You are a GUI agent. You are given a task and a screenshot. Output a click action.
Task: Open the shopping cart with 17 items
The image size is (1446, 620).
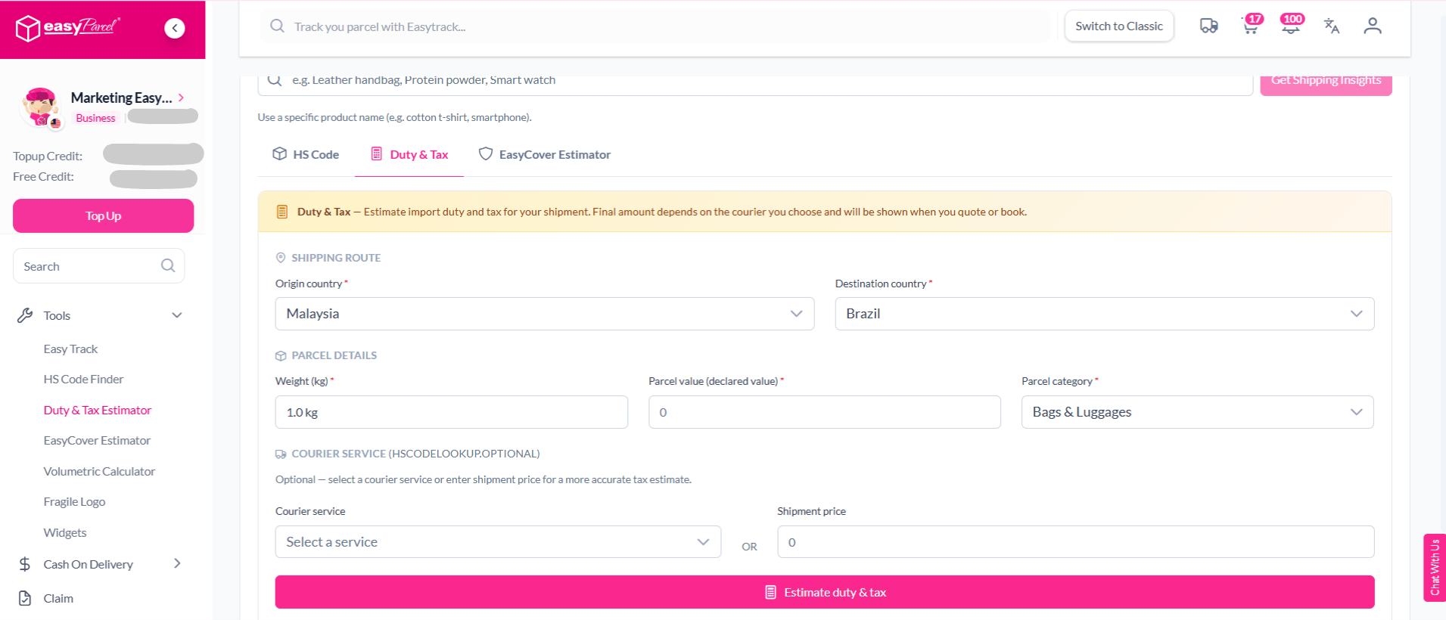click(1252, 26)
